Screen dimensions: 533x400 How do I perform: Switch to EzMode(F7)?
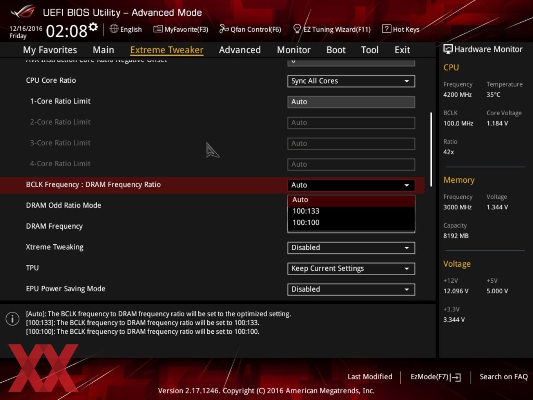(435, 377)
